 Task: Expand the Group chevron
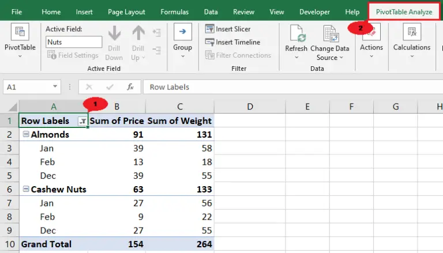pos(182,56)
